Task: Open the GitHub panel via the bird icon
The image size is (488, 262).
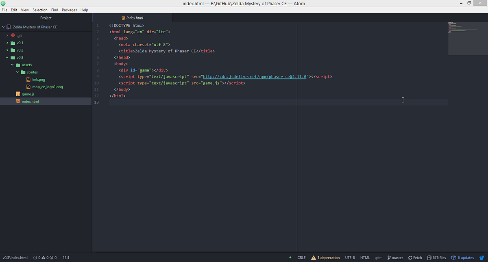Action: click(x=481, y=258)
